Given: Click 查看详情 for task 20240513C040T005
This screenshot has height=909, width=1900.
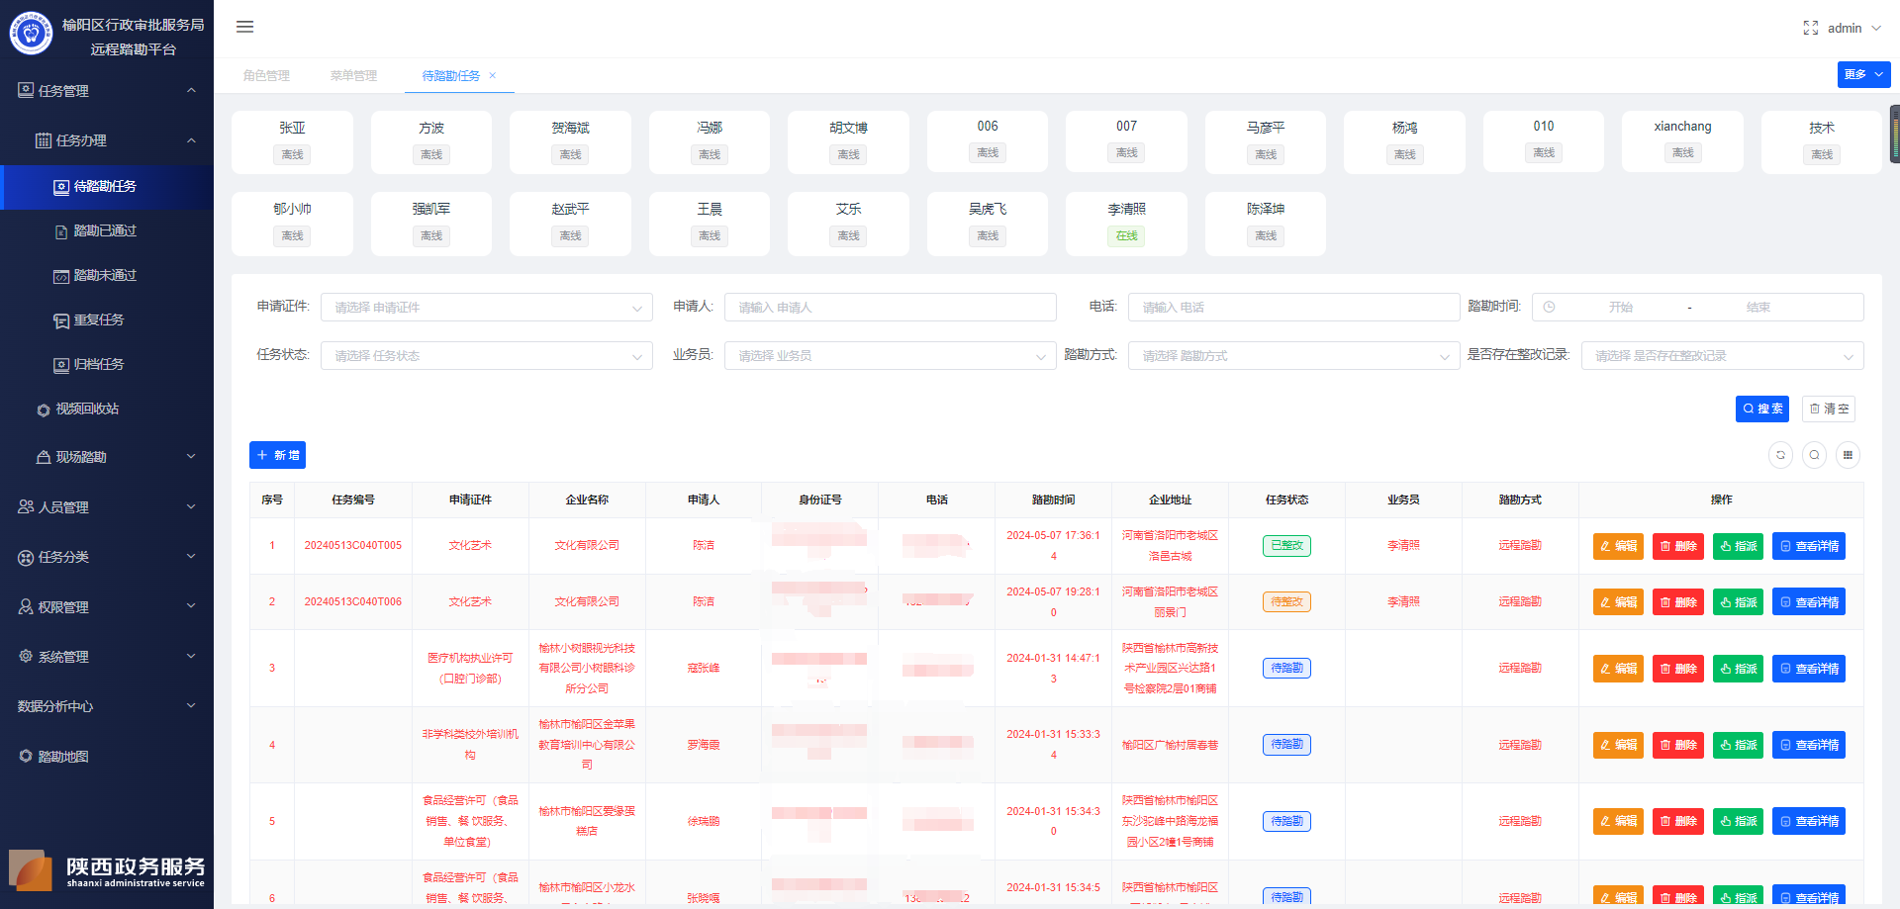Looking at the screenshot, I should click(x=1809, y=546).
